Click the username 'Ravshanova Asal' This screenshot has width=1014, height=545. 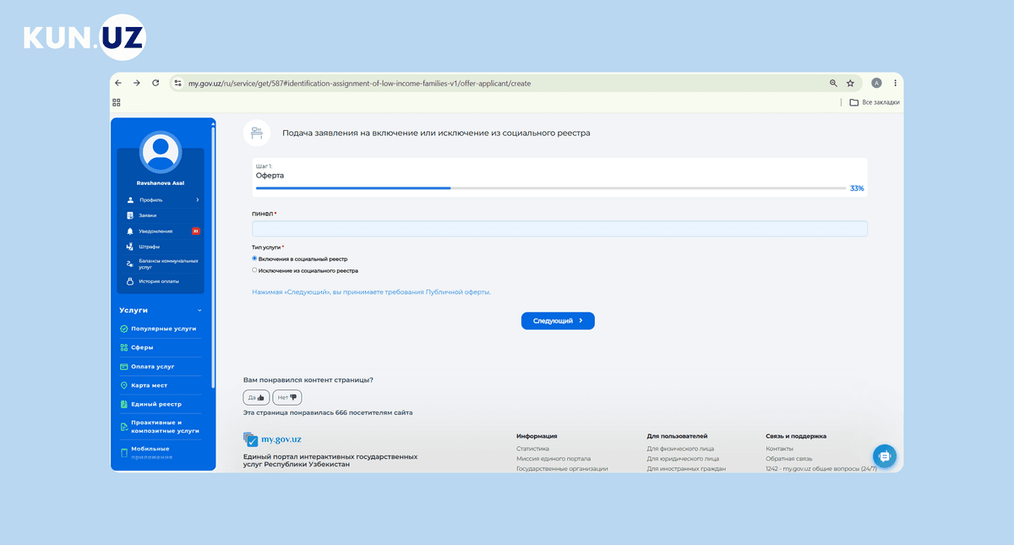coord(161,183)
